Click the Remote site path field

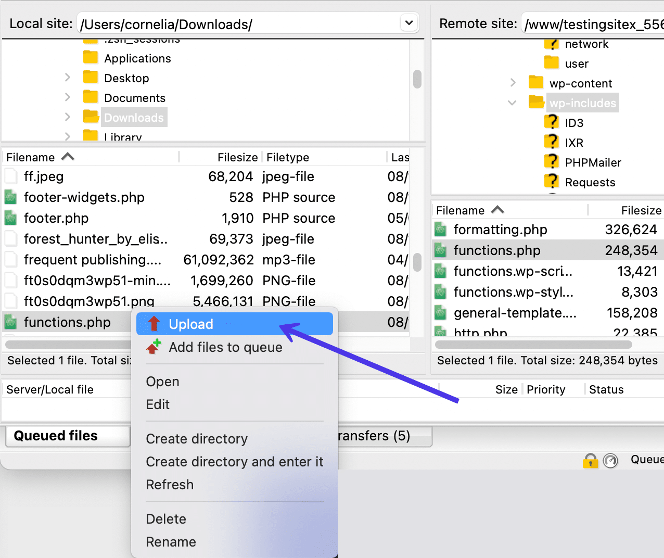click(x=593, y=24)
